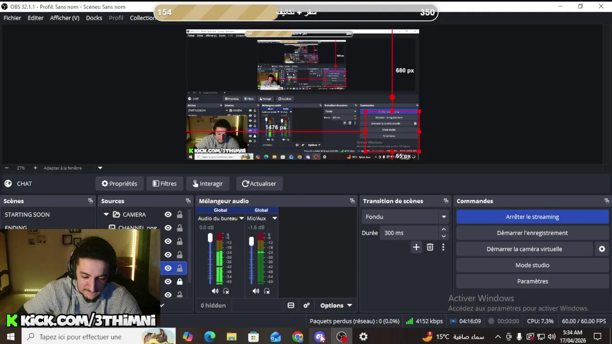Open the Afficher (V) menu
Screen dimensions: 612x344
point(65,18)
